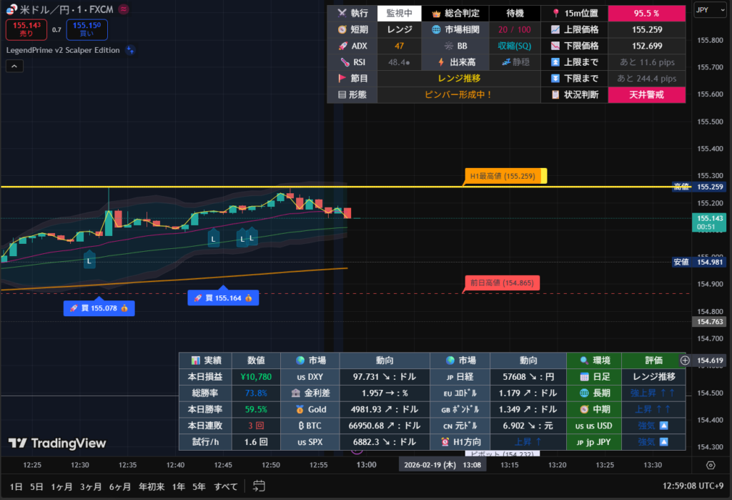This screenshot has width=732, height=500.
Task: Open the time axis settings gear
Action: [711, 465]
